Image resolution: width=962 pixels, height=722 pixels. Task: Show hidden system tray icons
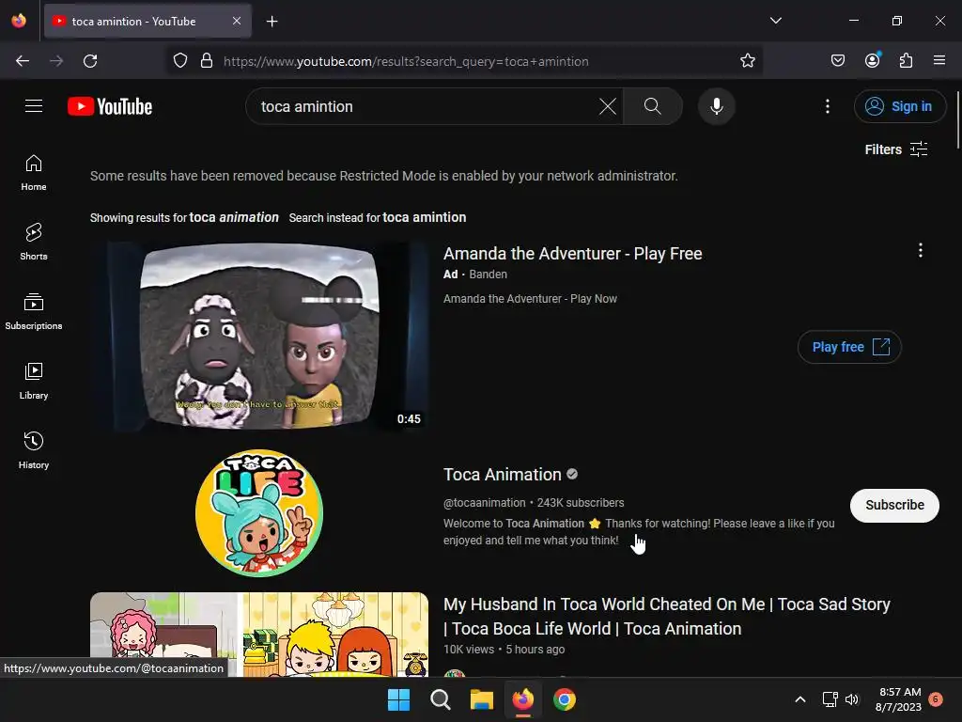800,699
